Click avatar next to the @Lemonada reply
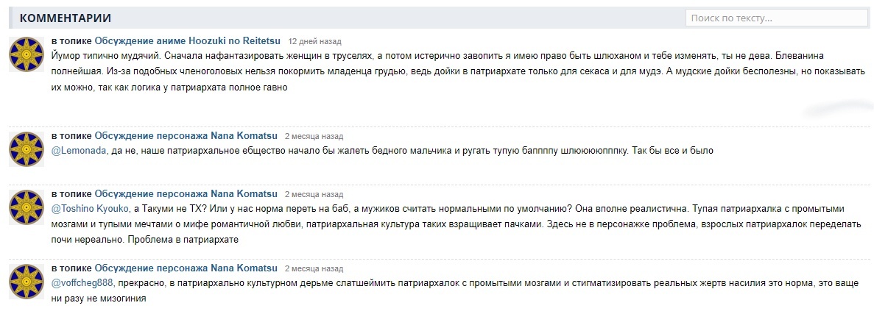874x314 pixels. click(27, 149)
